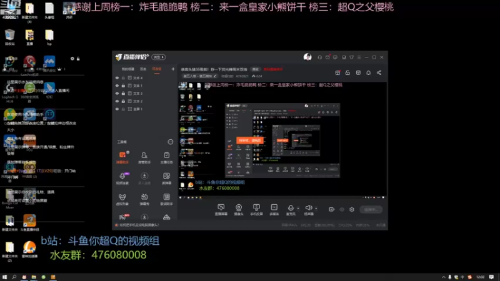500x281 pixels.
Task: Switch to the first scene tab 我的场景
Action: coord(128,69)
